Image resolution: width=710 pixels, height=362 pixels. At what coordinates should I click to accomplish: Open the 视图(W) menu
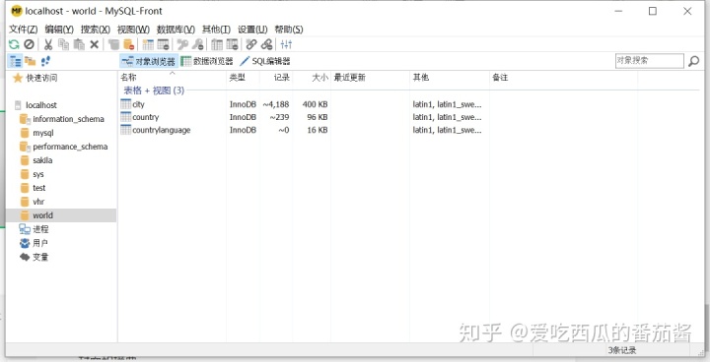pyautogui.click(x=133, y=30)
